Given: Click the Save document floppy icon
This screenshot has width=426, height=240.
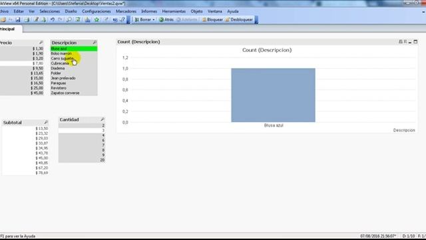Looking at the screenshot, I should 18,19.
